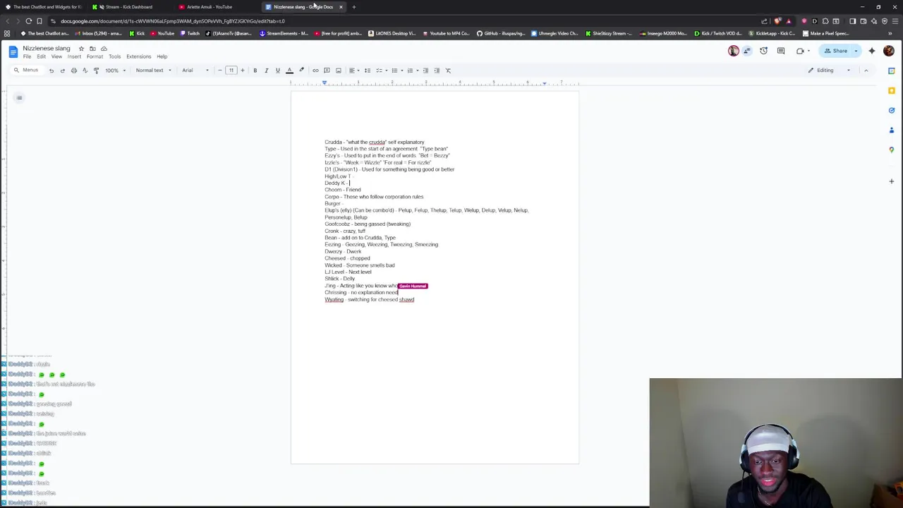Viewport: 903px width, 508px height.
Task: Check the cloud document status icon
Action: (104, 49)
